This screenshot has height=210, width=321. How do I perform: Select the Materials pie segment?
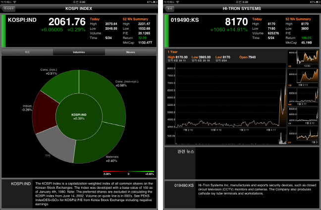pyautogui.click(x=98, y=143)
